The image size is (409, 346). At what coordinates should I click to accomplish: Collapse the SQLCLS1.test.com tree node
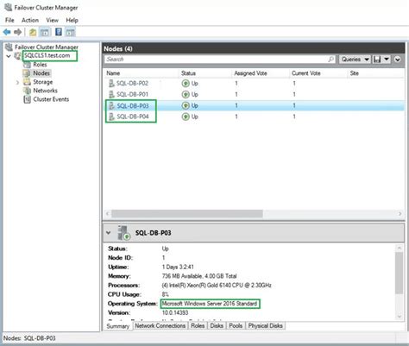tap(9, 56)
